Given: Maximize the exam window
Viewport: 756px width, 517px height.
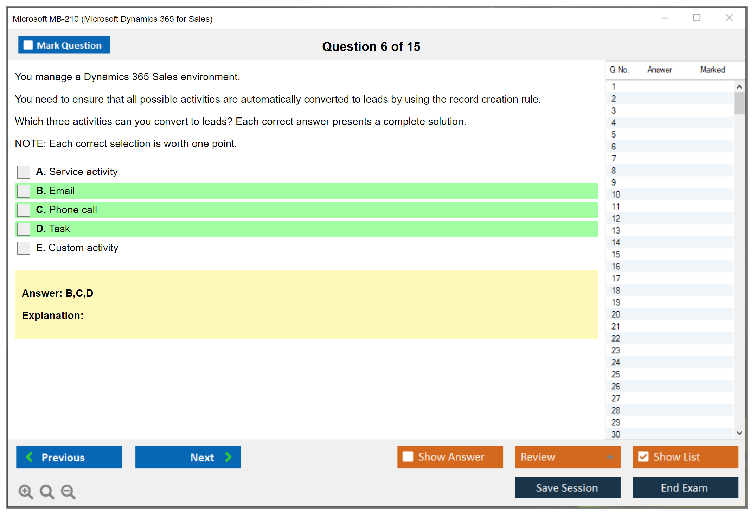Looking at the screenshot, I should [x=697, y=18].
